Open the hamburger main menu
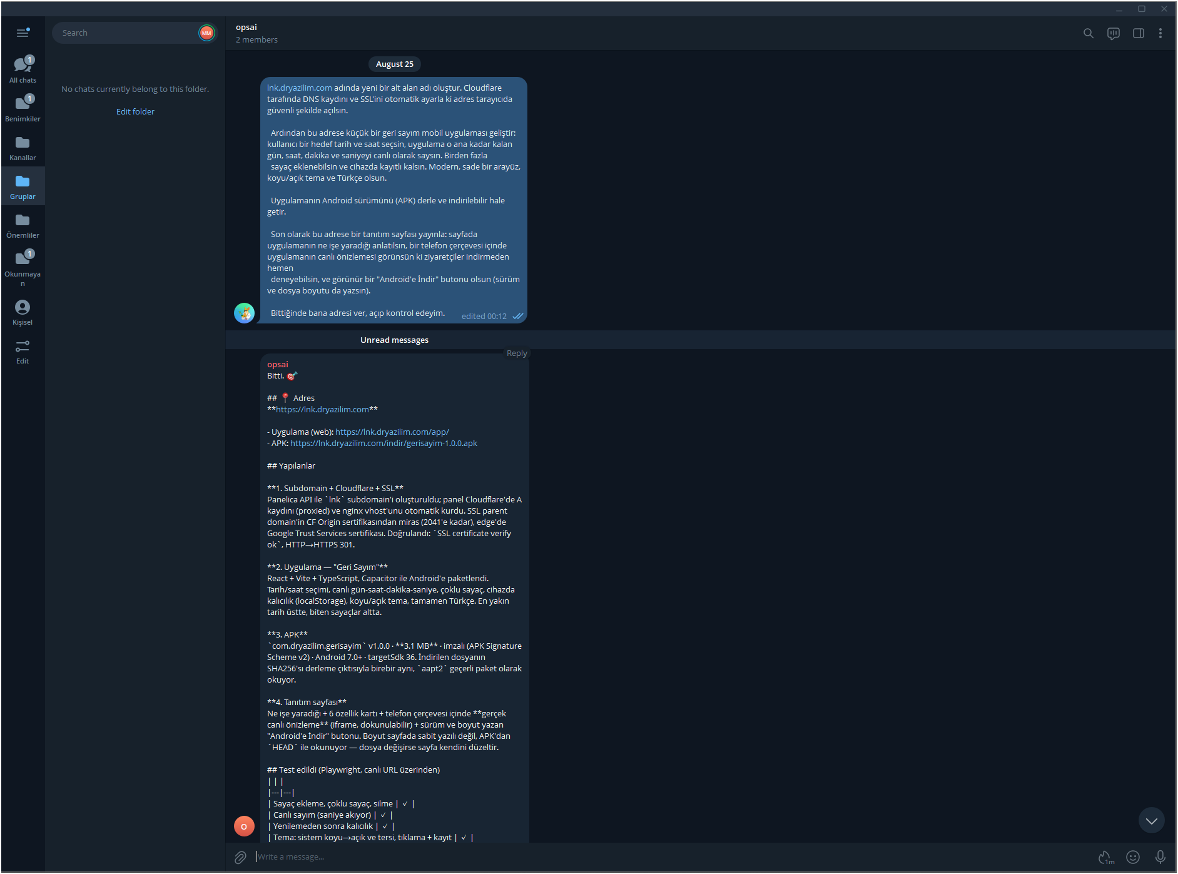This screenshot has height=874, width=1178. pyautogui.click(x=23, y=33)
